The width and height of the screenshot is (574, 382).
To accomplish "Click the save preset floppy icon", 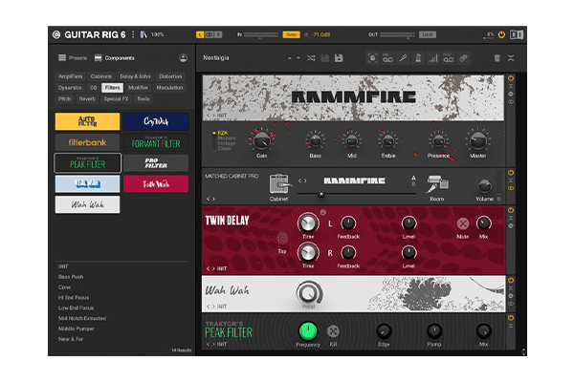I will [339, 58].
